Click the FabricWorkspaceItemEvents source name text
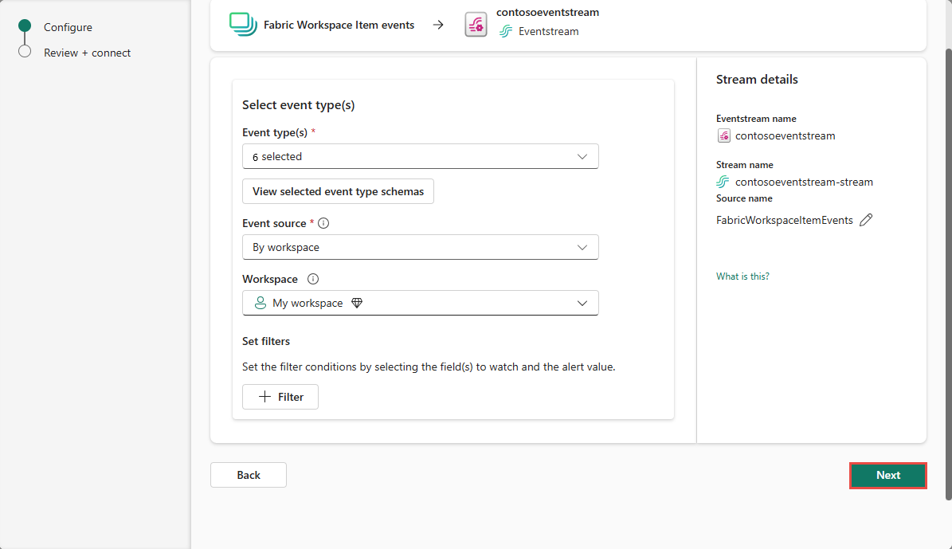This screenshot has height=549, width=952. (785, 220)
